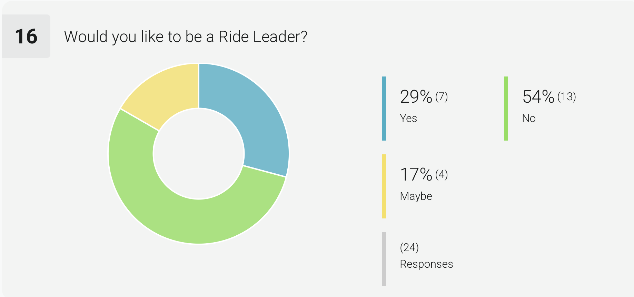Click the green color bar beside No
This screenshot has width=634, height=297.
(506, 109)
